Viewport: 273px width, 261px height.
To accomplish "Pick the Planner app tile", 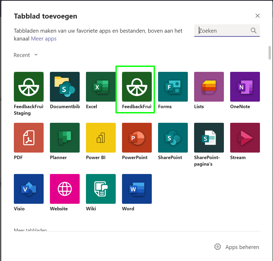I will [65, 138].
